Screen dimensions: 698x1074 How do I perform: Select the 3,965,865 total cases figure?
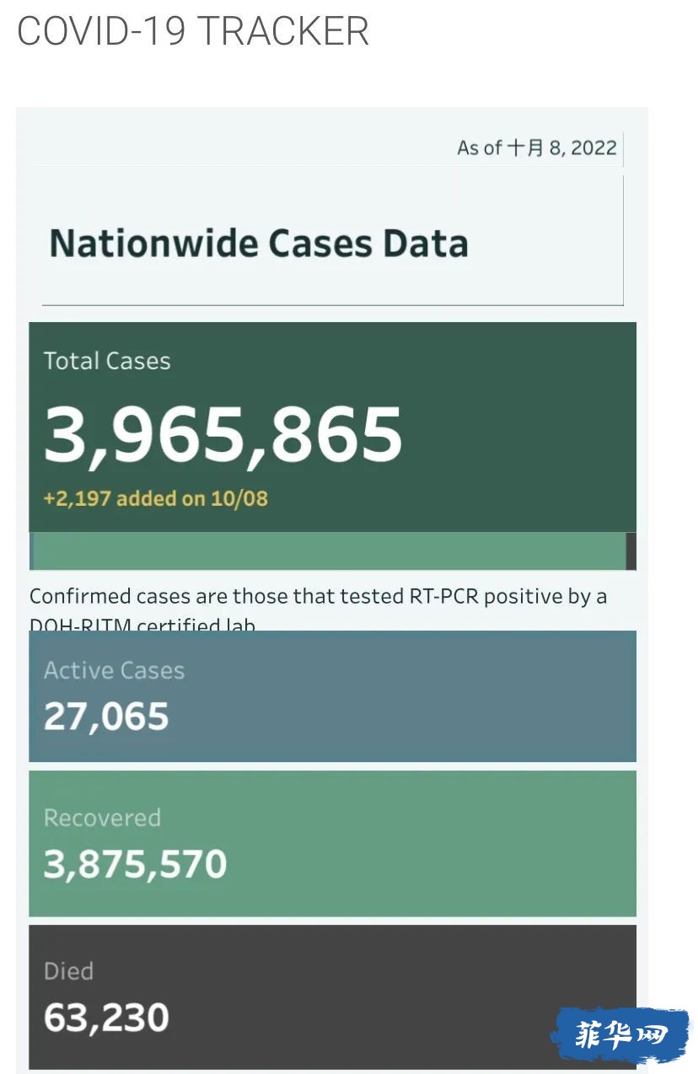pyautogui.click(x=223, y=435)
